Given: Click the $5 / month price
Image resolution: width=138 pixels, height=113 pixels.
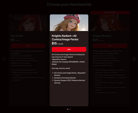Looking at the screenshot, I should click(16, 40).
